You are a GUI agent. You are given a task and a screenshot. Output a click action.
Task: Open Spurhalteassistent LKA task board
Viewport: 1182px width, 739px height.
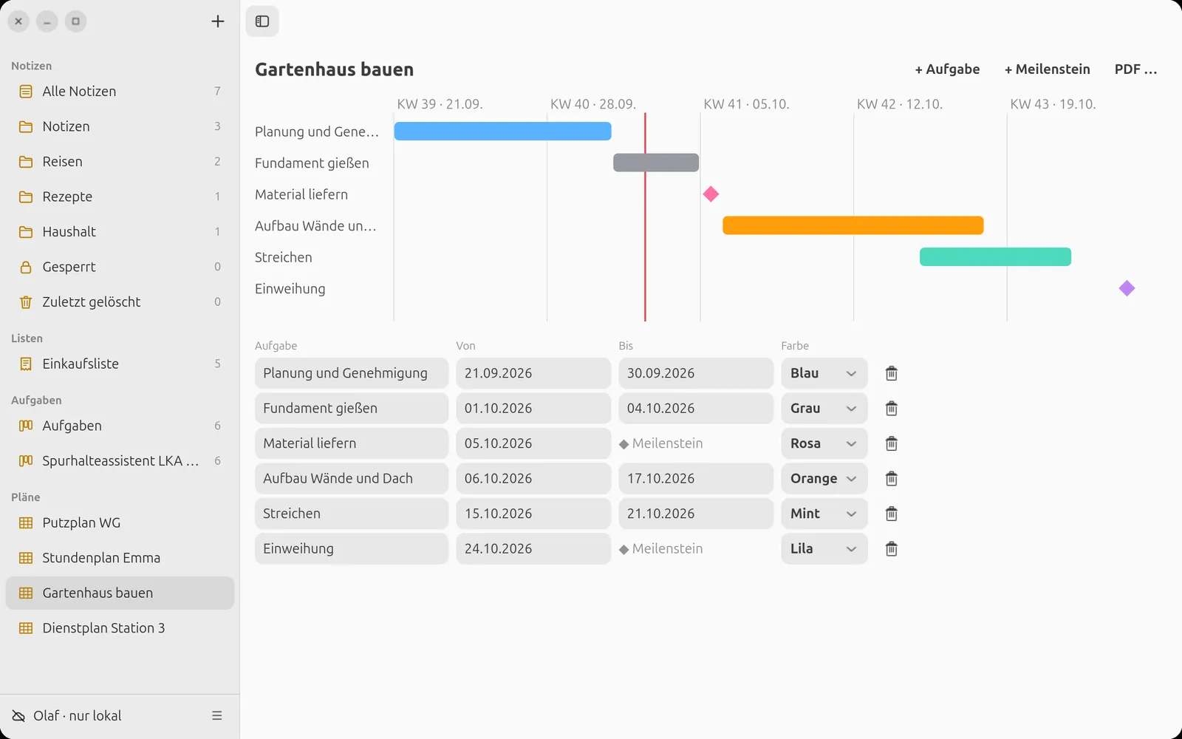(x=120, y=460)
